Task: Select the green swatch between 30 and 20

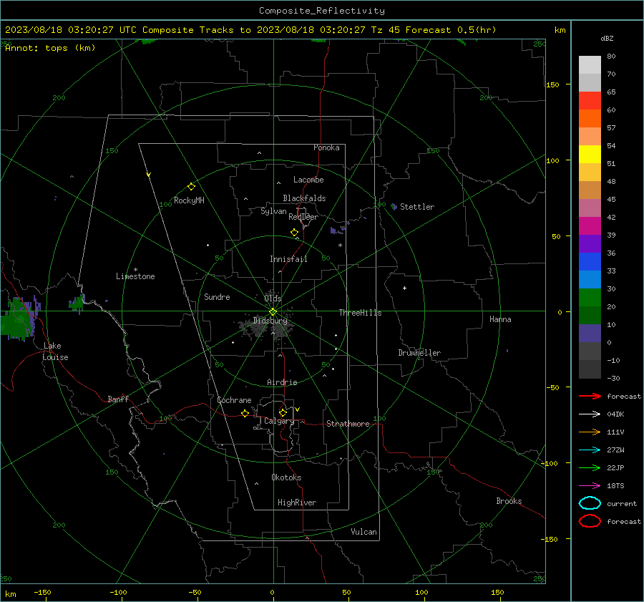Action: pos(590,298)
